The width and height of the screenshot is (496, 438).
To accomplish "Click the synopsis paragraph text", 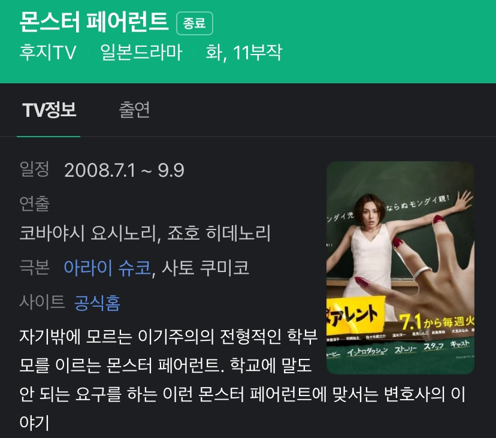I will click(242, 379).
